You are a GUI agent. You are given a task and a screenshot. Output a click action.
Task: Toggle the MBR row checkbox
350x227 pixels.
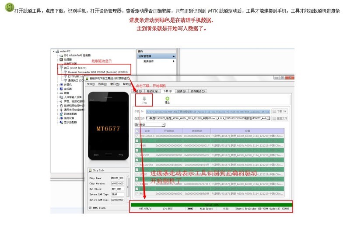coord(137,145)
